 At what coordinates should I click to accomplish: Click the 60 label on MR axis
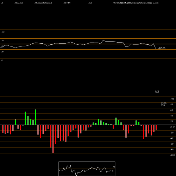pyautogui.click(x=172, y=110)
